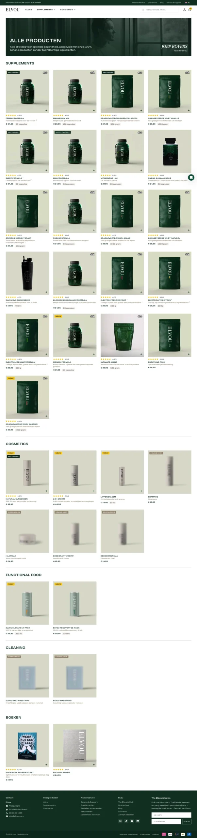Screen dimensions: 197x838
Task: Open the NL language selector
Action: click(188, 2)
